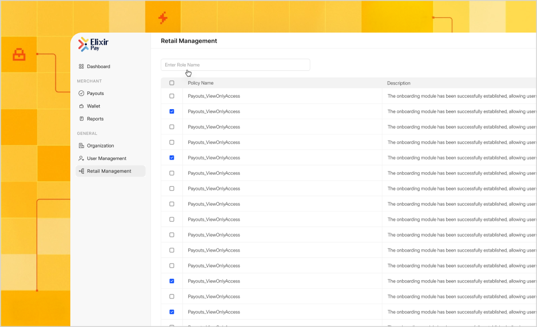
Task: Uncheck the second policy row's checkbox
Action: pos(172,111)
